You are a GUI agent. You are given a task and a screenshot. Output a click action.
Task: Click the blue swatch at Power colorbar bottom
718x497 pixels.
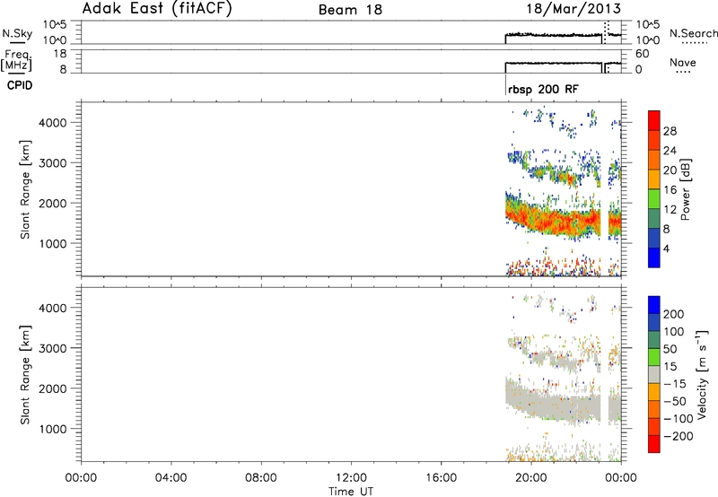click(x=654, y=257)
